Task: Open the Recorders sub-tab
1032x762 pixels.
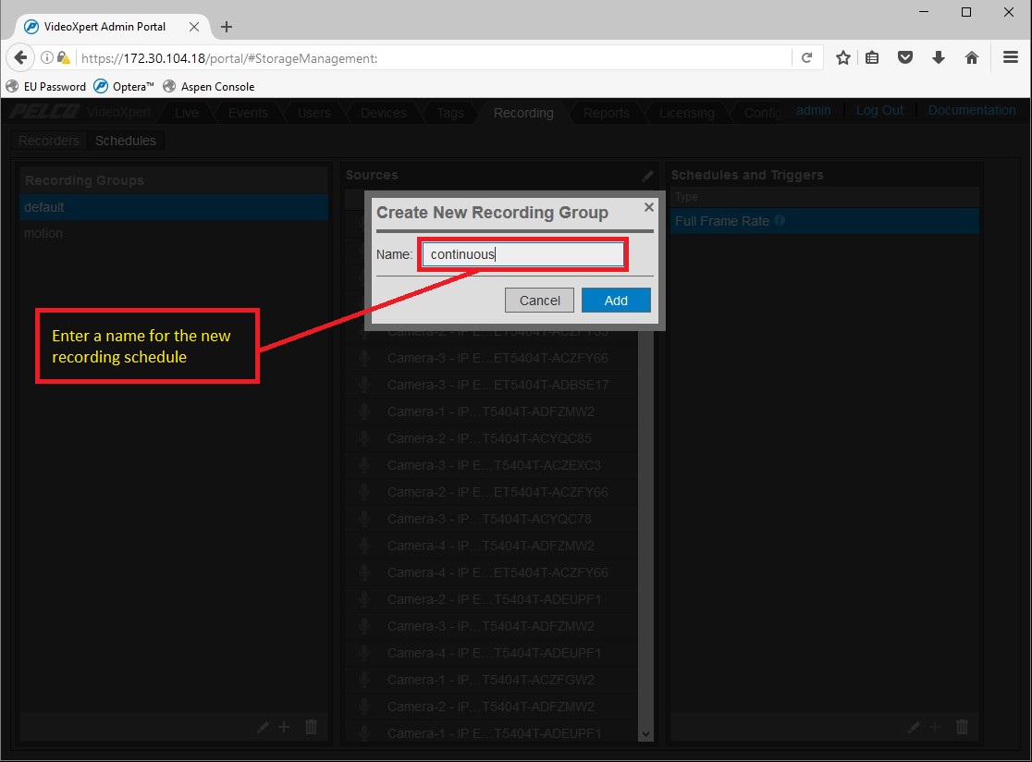Action: click(x=47, y=141)
